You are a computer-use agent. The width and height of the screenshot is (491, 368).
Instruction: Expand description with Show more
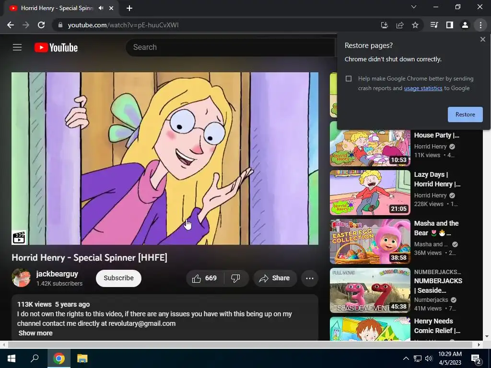click(35, 333)
